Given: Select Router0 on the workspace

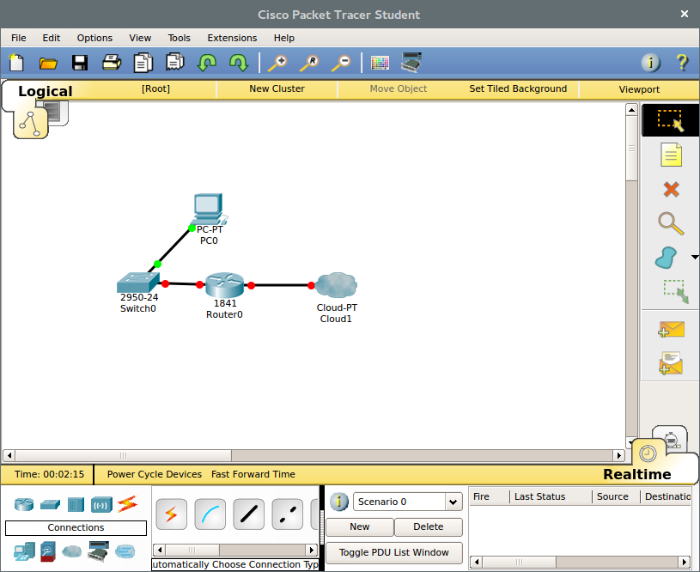Looking at the screenshot, I should [224, 284].
